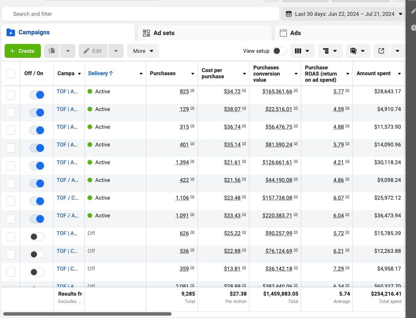Switch to the Campaigns tab
The height and width of the screenshot is (318, 416).
tap(68, 33)
